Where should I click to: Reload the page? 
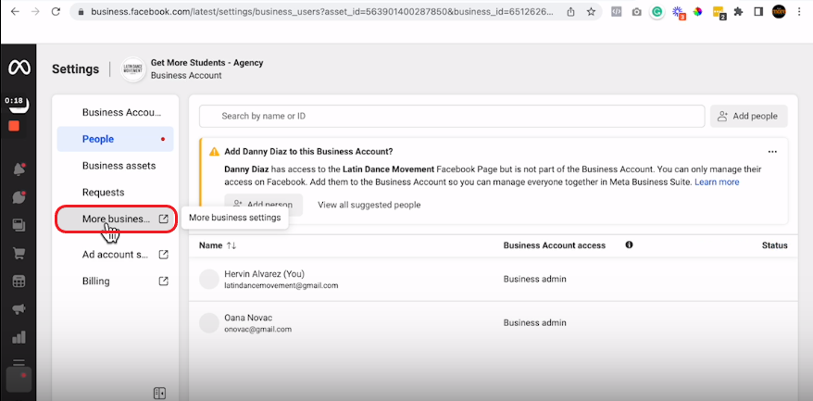(56, 11)
